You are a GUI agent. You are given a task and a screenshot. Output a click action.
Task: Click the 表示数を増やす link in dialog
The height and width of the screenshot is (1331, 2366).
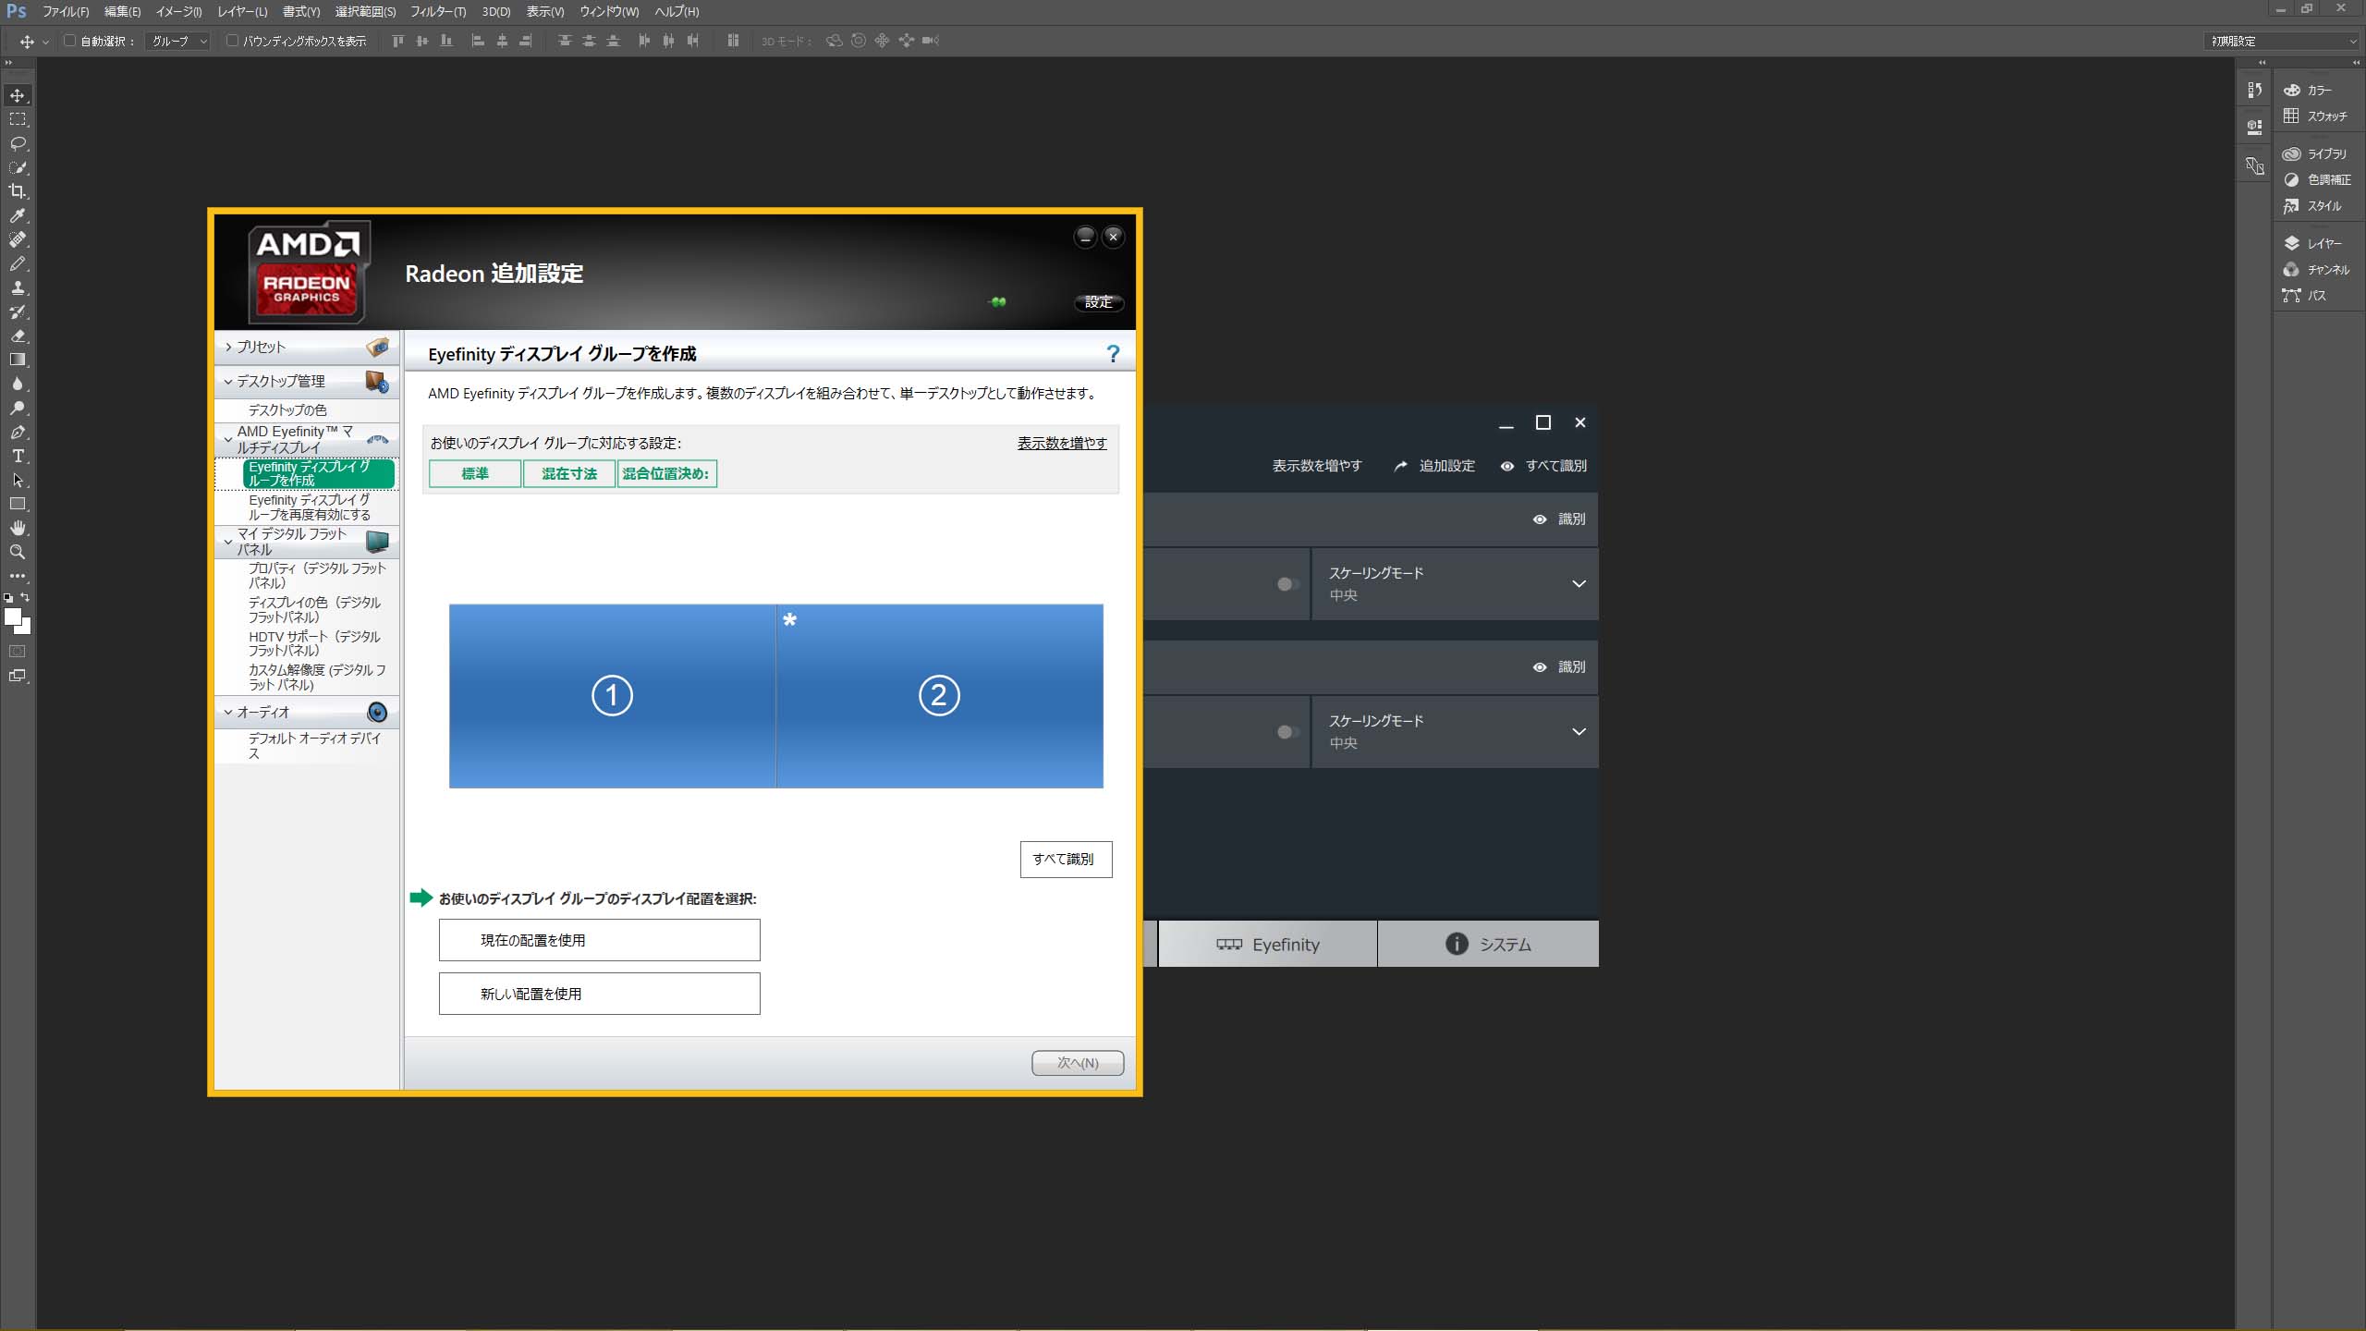tap(1062, 444)
